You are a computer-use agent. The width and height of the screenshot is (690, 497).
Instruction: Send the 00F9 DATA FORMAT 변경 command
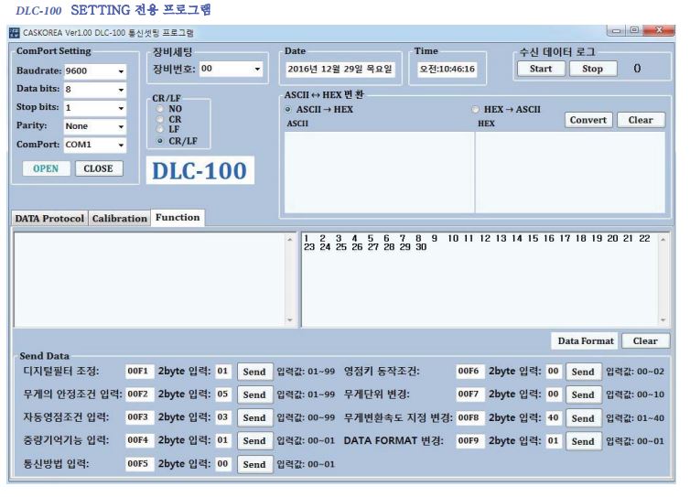(583, 441)
